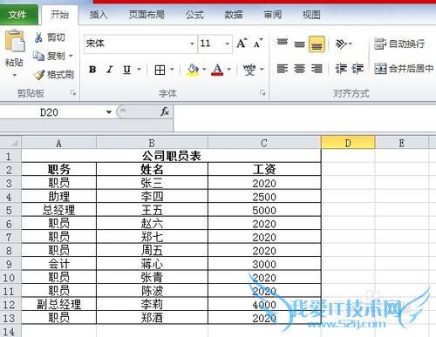Select cell containing 总经理
The width and height of the screenshot is (436, 337).
[x=58, y=210]
